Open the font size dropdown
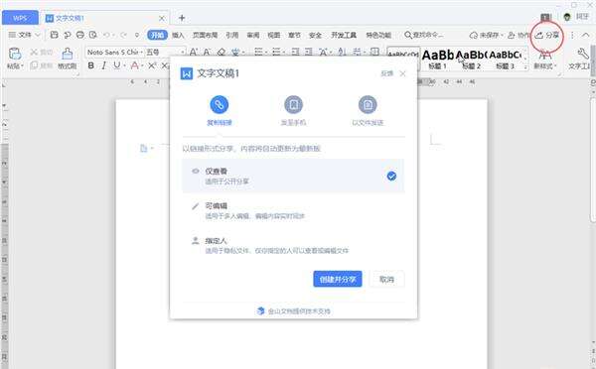 pyautogui.click(x=165, y=52)
